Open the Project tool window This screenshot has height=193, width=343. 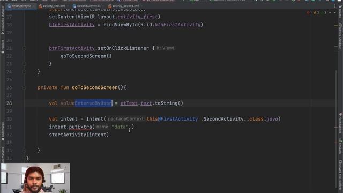point(3,46)
